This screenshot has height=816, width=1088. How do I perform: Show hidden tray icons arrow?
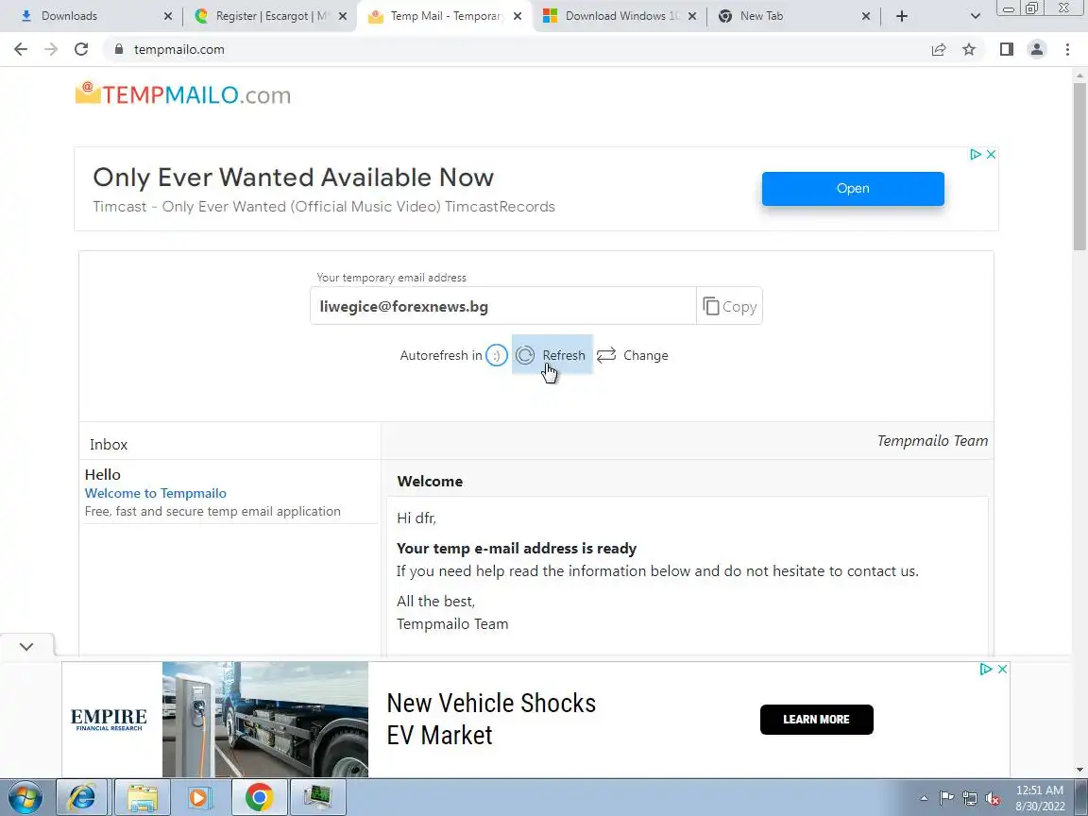[x=924, y=799]
